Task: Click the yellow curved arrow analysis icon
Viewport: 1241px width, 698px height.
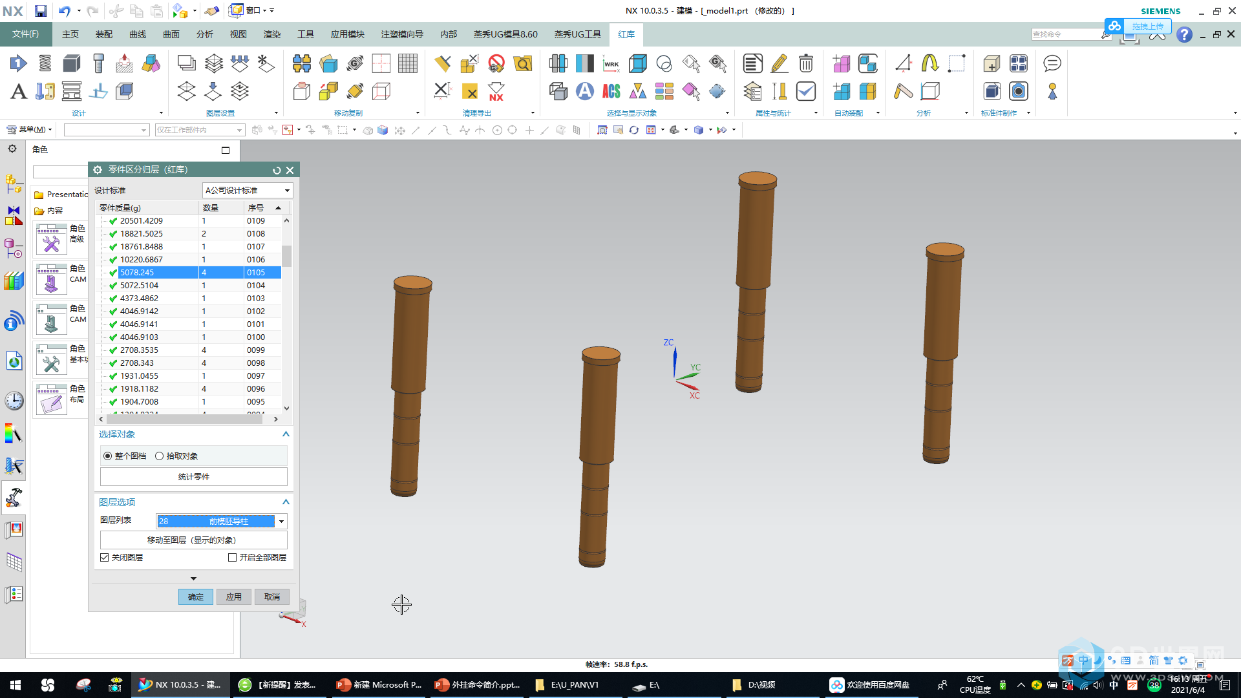Action: [929, 63]
